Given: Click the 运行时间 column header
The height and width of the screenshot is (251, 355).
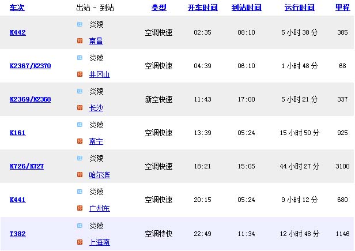Looking at the screenshot, I should tap(300, 8).
